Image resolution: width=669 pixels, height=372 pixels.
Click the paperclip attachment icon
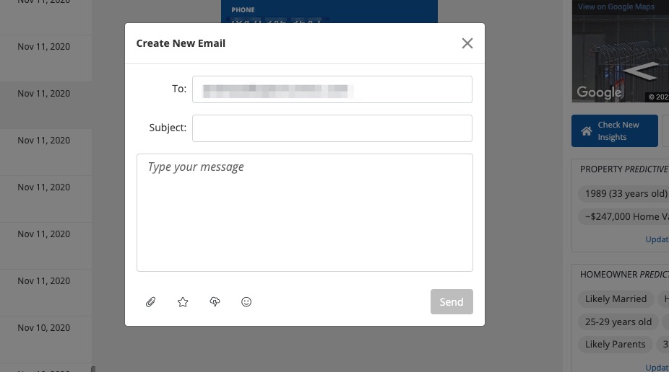[150, 302]
